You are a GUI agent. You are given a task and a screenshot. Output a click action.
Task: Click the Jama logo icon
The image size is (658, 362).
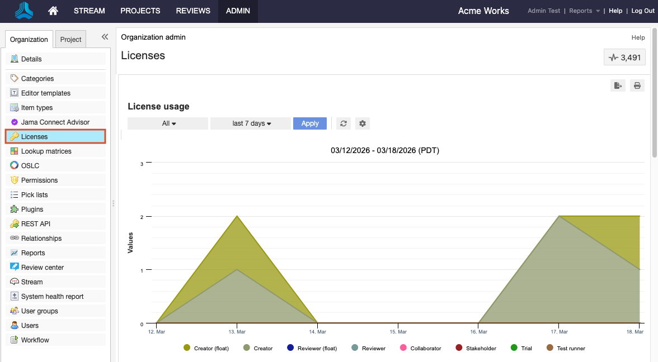(24, 11)
